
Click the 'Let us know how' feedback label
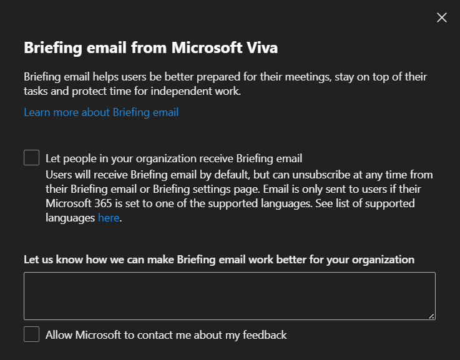point(219,259)
